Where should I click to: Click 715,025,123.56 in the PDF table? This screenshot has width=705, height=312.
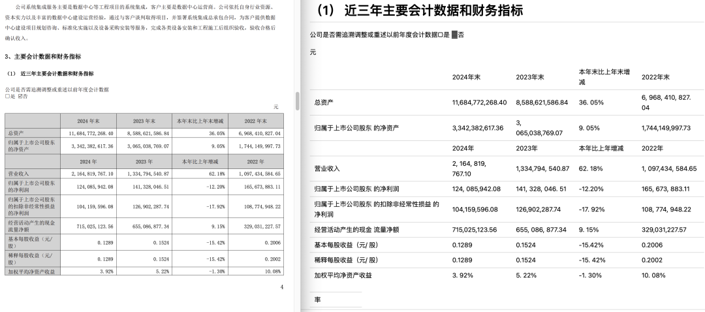pos(95,226)
